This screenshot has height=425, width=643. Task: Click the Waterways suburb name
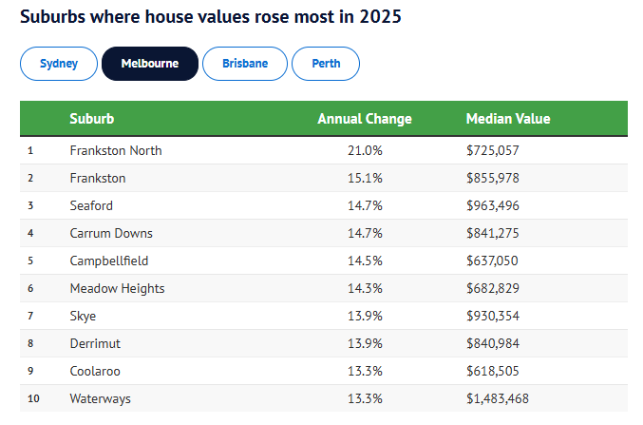(x=100, y=398)
